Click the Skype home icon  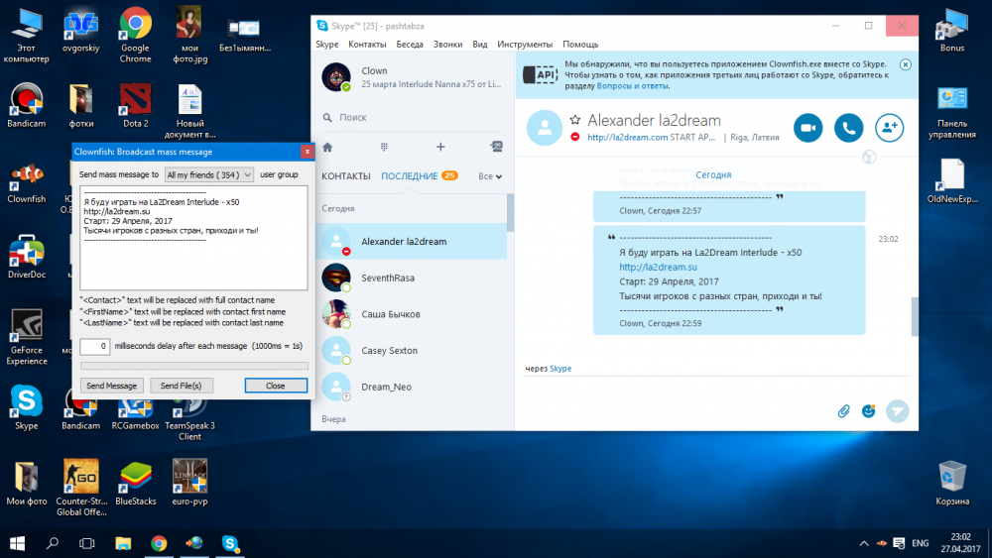coord(328,147)
